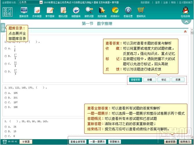Viewport: 194px width, 145px height.
Task: Click the 错题重做 blue arrow icon
Action: pyautogui.click(x=76, y=12)
